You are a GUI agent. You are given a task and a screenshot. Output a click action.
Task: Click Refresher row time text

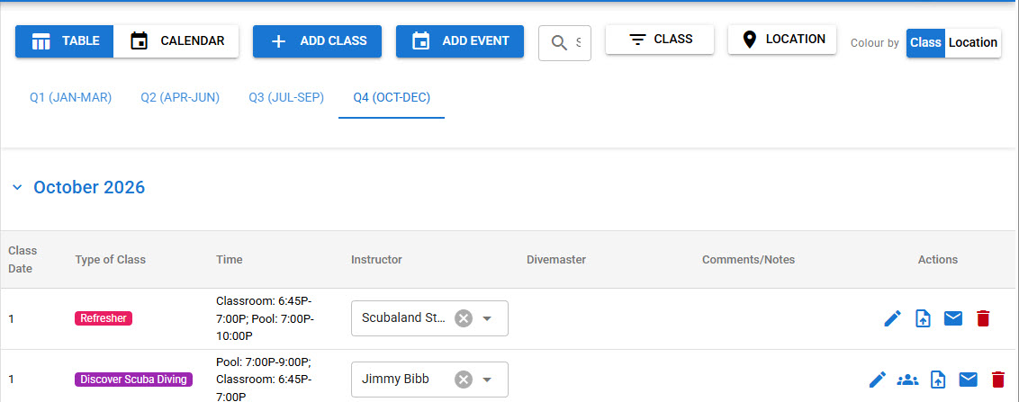265,318
